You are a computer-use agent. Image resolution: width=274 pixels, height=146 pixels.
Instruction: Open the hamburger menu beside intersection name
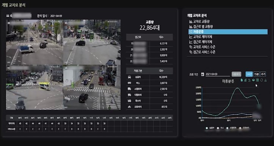pos(8,16)
